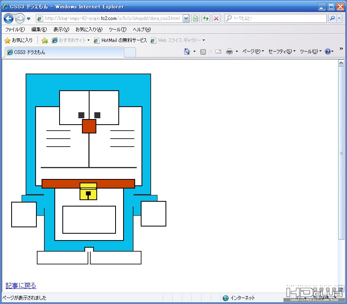Click the Back navigation arrow
347x304 pixels.
(x=9, y=18)
